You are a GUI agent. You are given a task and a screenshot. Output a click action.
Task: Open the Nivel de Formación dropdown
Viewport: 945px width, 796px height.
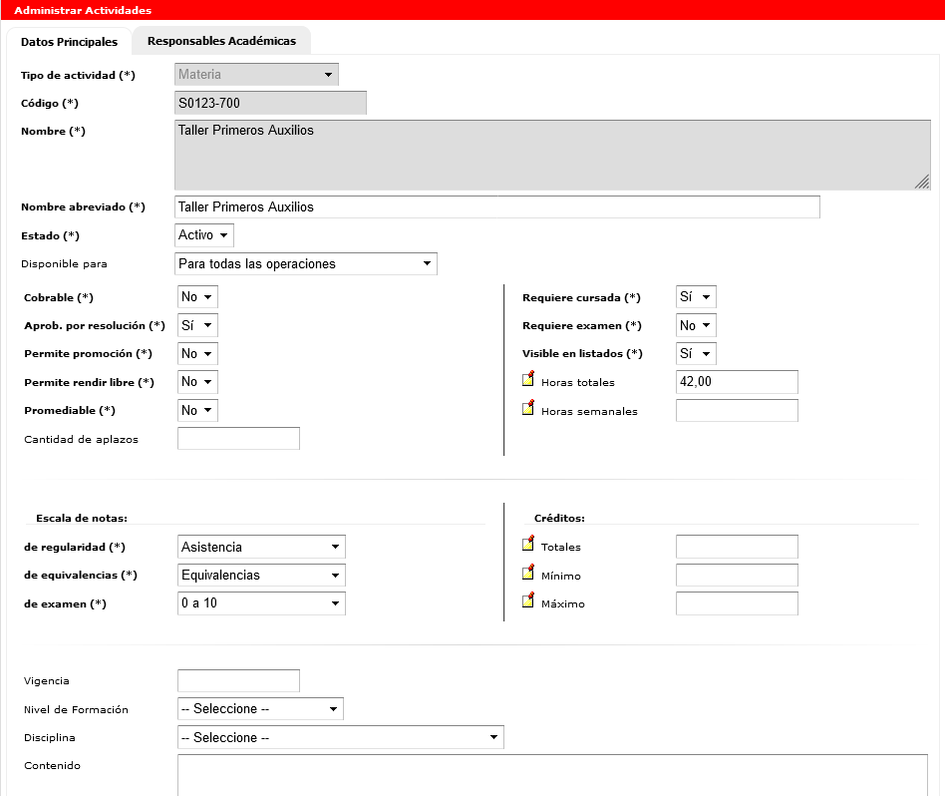click(260, 709)
